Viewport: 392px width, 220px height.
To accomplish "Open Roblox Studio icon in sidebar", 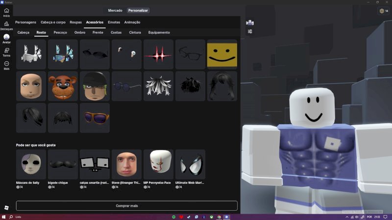I will 6,207.
